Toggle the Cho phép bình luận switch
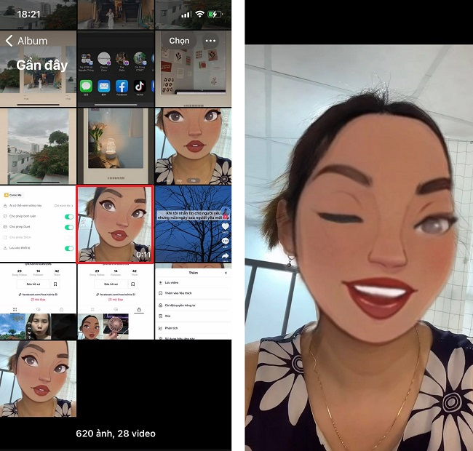Image resolution: width=473 pixels, height=451 pixels. [69, 217]
